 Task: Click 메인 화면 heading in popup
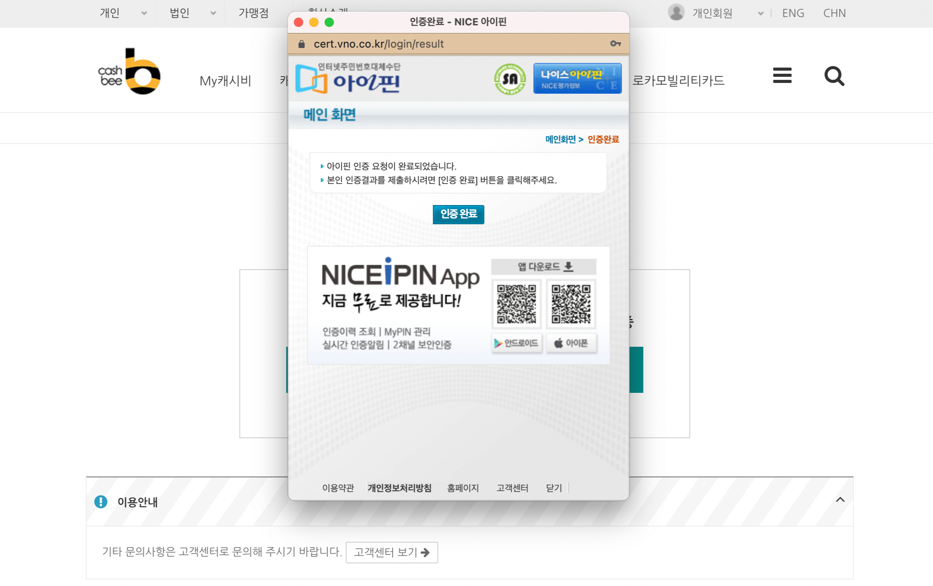click(x=329, y=115)
